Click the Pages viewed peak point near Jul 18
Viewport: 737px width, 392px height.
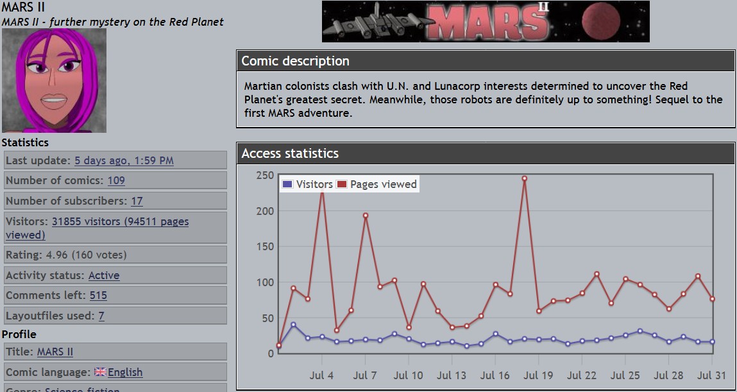pyautogui.click(x=524, y=178)
